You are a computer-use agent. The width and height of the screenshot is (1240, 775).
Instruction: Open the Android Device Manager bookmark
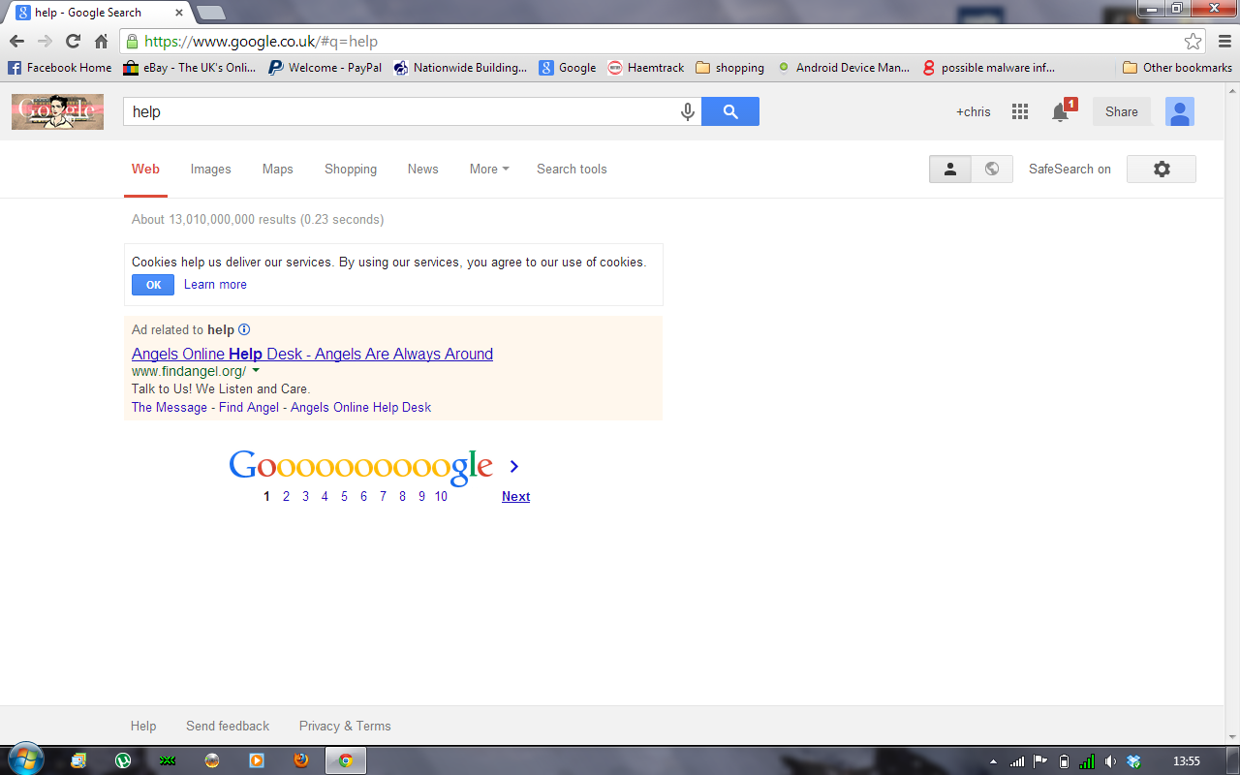[x=843, y=68]
